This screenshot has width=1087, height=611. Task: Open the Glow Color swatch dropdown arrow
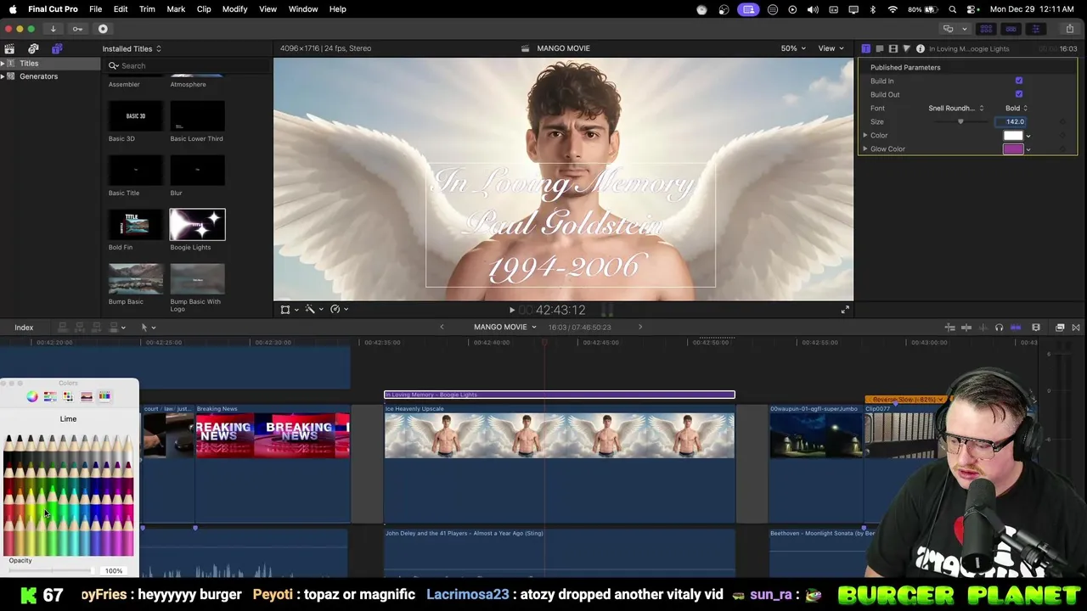click(x=1028, y=149)
